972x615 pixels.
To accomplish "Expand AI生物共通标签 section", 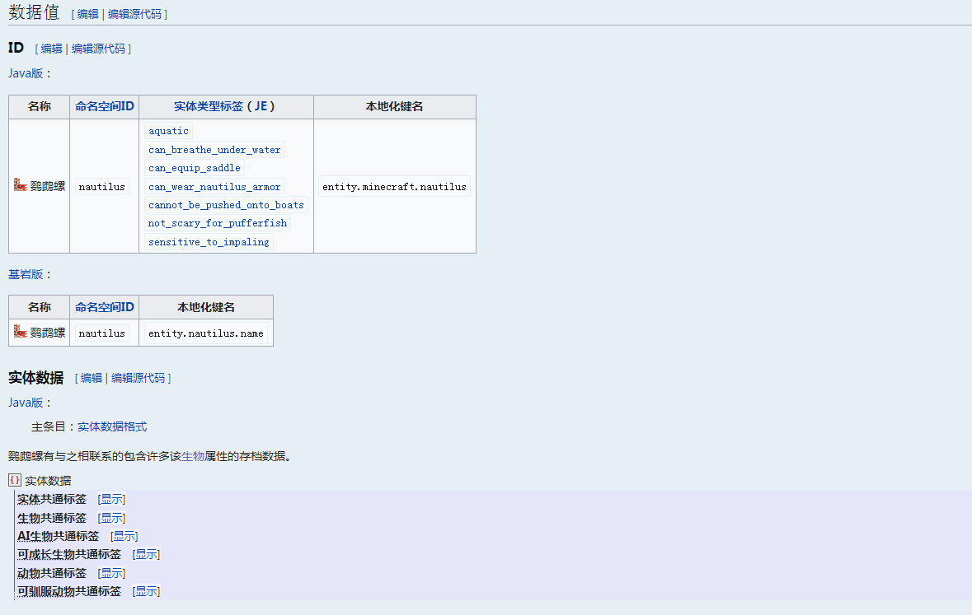I will 124,535.
